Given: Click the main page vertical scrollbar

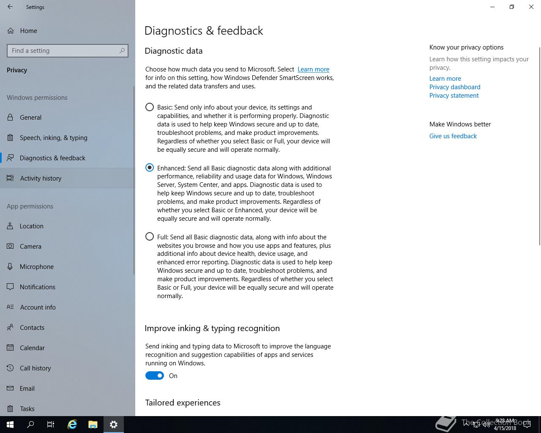Looking at the screenshot, I should pos(539,146).
